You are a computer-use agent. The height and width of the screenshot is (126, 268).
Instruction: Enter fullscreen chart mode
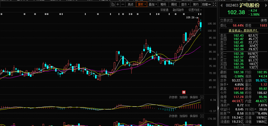[x=214, y=5]
